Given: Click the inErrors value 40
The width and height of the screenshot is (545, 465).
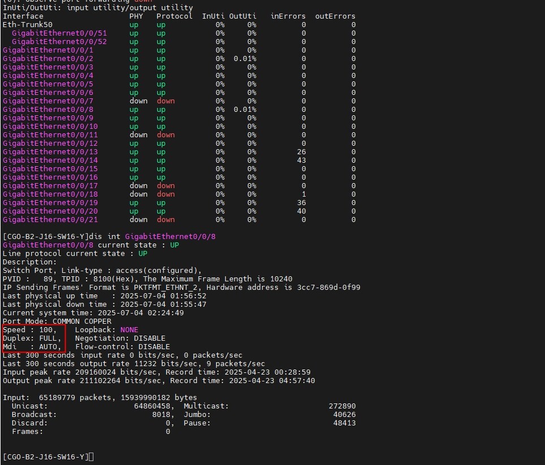Looking at the screenshot, I should pyautogui.click(x=301, y=211).
